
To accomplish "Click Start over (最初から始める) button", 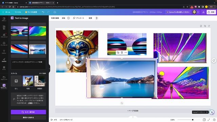I will click(x=28, y=118).
